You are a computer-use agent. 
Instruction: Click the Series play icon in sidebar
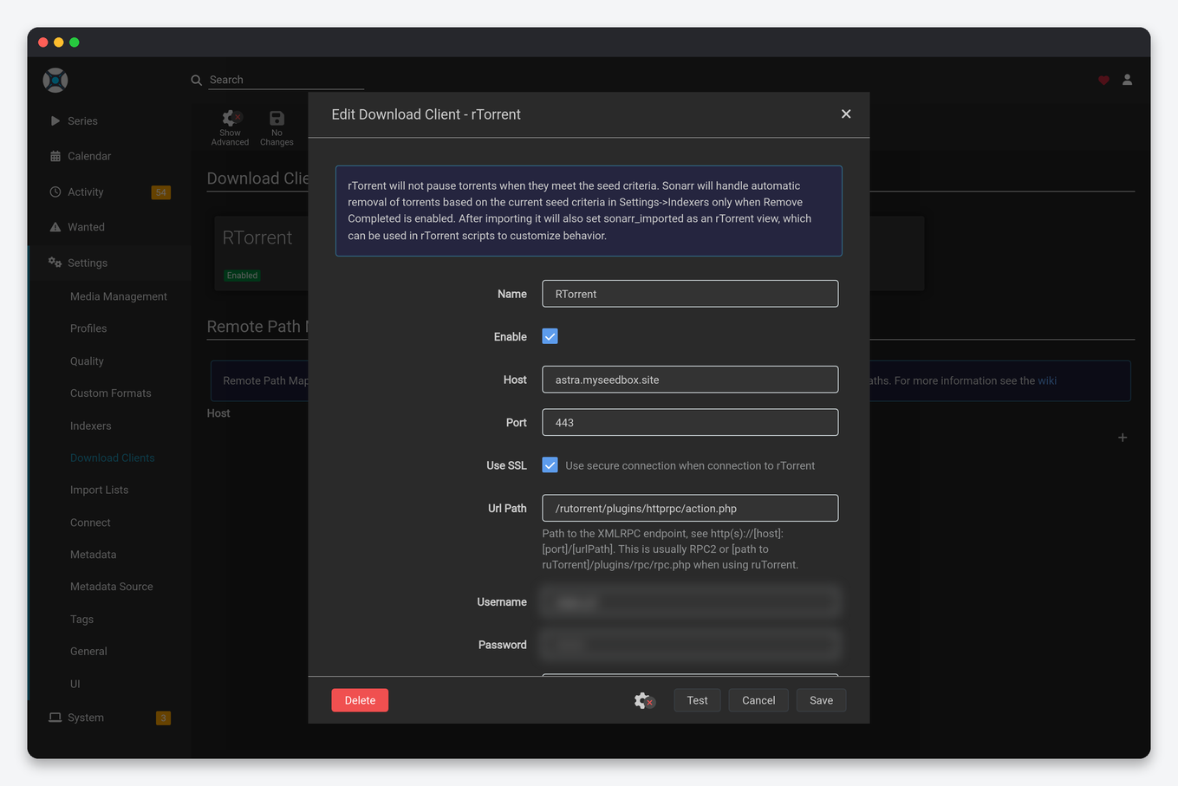coord(55,121)
